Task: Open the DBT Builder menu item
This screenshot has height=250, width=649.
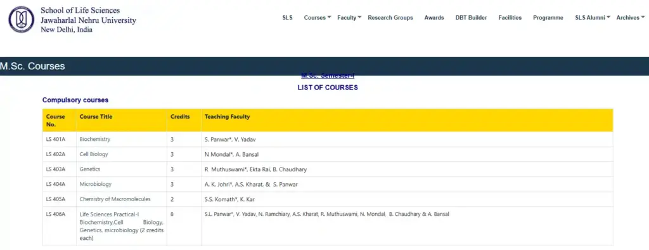Action: coord(471,17)
